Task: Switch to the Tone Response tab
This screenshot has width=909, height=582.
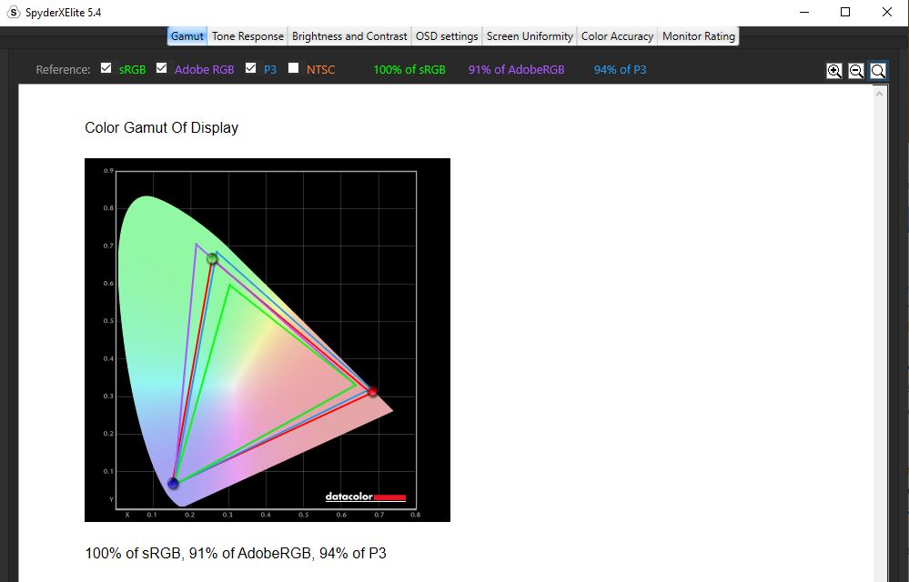Action: 248,36
